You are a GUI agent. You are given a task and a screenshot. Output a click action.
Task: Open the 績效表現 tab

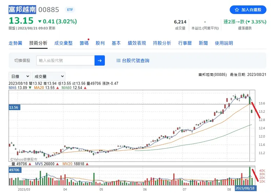tap(137, 43)
